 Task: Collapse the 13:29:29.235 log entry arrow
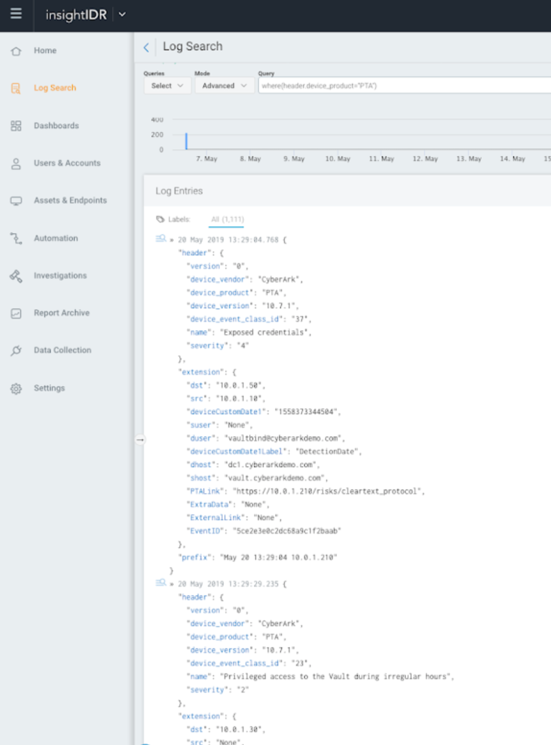(172, 584)
